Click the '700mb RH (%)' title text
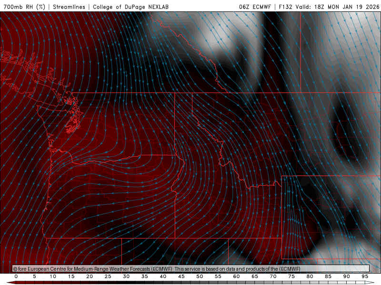 25,7
